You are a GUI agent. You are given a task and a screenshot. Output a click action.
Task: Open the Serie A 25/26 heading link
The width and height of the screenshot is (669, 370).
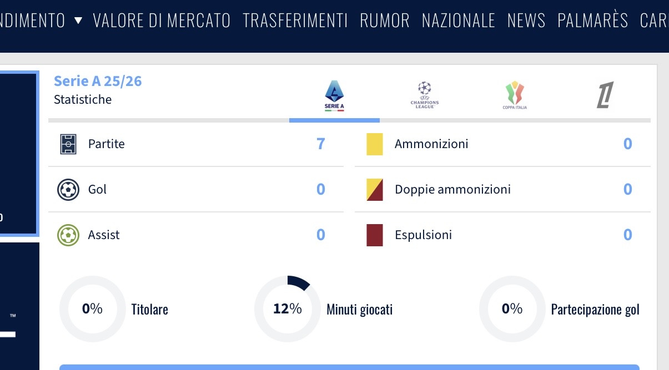pyautogui.click(x=98, y=82)
